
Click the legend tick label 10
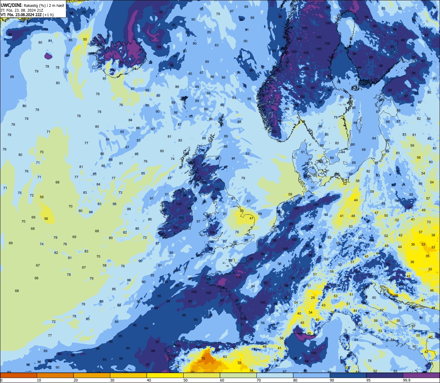(39, 380)
